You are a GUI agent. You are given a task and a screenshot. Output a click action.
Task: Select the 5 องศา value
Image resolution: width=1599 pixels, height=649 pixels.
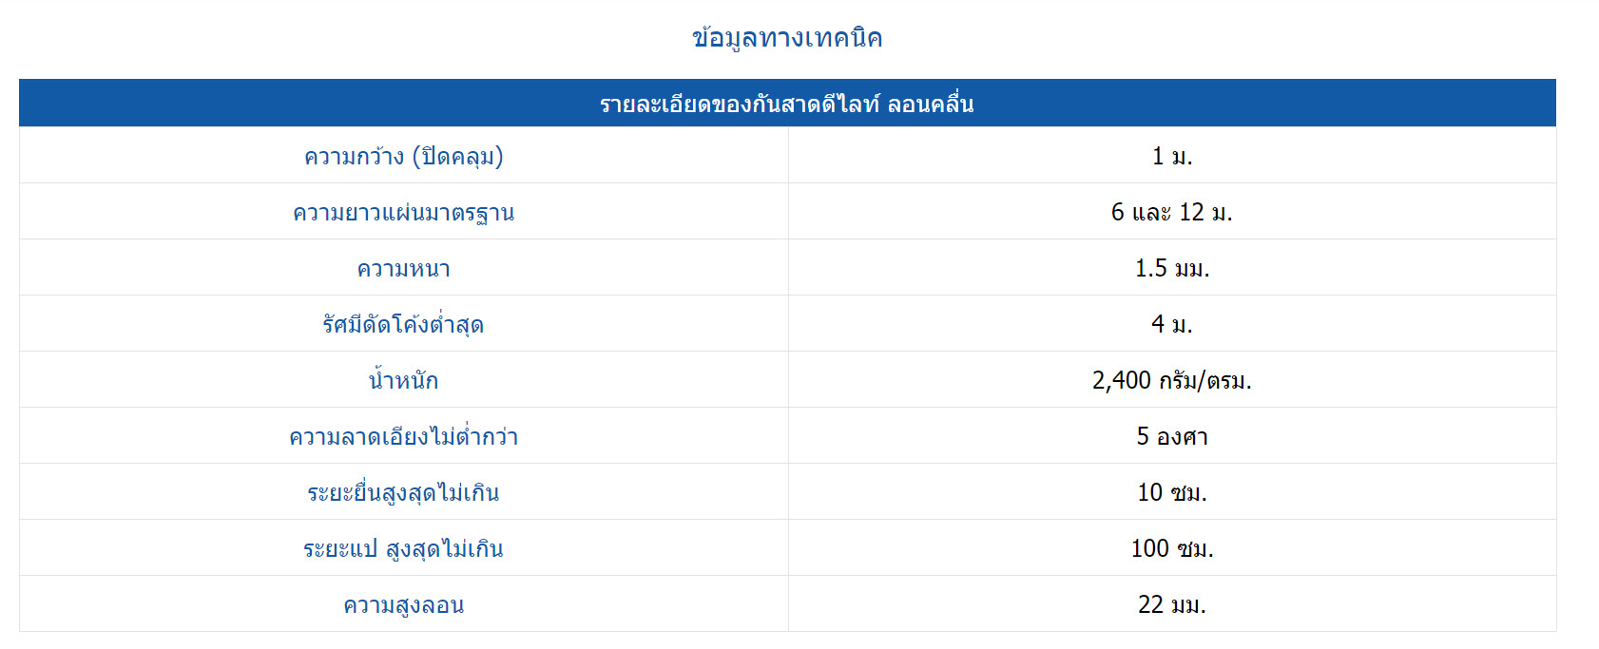pos(1171,436)
